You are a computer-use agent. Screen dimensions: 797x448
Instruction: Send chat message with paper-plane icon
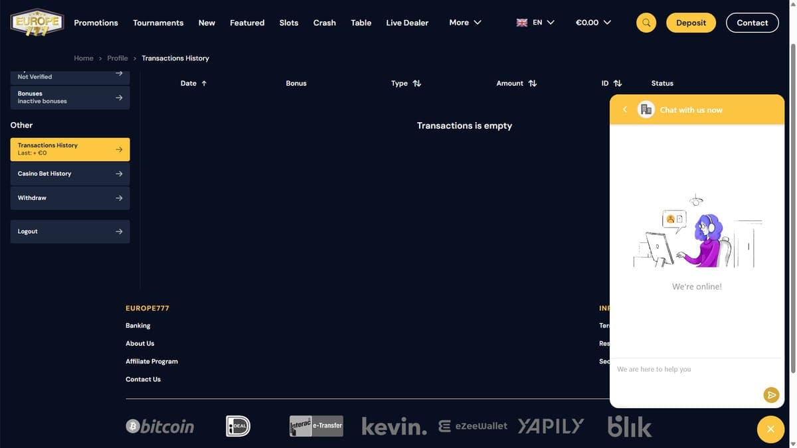(x=770, y=395)
